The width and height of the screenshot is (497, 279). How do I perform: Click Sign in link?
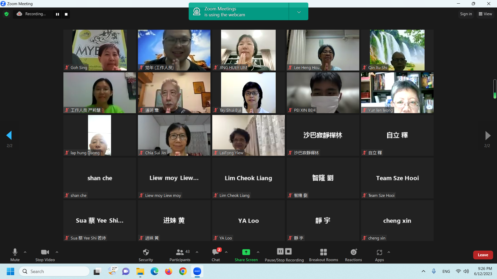(466, 14)
